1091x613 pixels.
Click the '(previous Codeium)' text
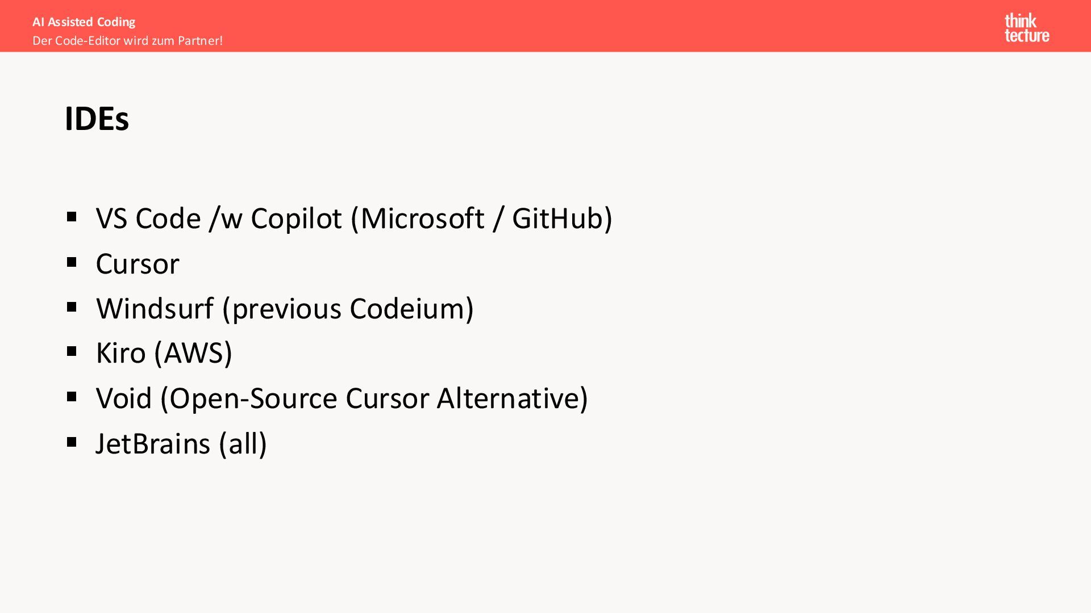click(348, 309)
